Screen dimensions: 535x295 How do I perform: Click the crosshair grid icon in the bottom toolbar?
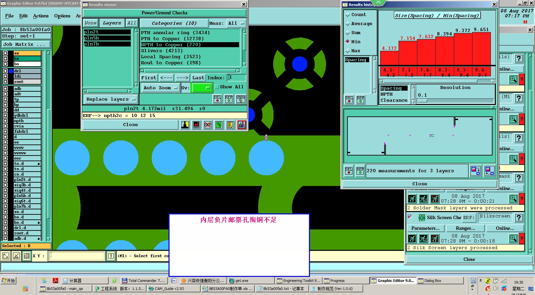27,256
